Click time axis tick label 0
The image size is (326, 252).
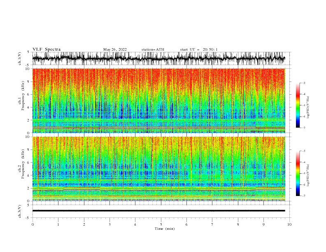[33, 224]
